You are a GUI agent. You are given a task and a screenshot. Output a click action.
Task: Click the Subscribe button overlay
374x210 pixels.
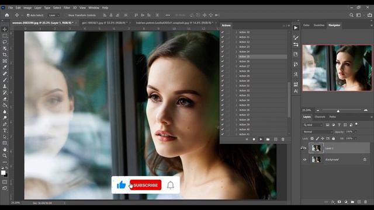click(x=146, y=185)
